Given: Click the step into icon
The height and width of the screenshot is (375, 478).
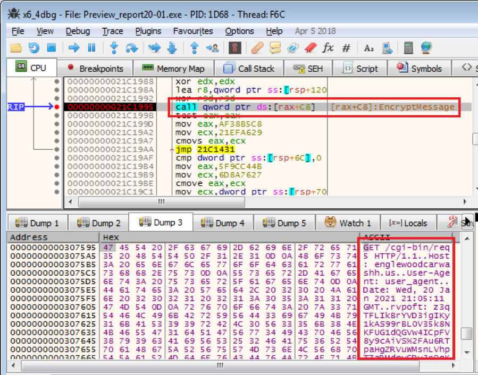Looking at the screenshot, I should pyautogui.click(x=113, y=48).
